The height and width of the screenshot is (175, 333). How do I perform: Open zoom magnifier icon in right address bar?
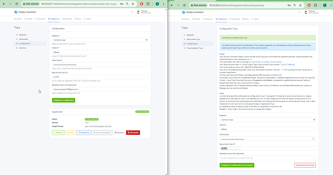[x=294, y=5]
